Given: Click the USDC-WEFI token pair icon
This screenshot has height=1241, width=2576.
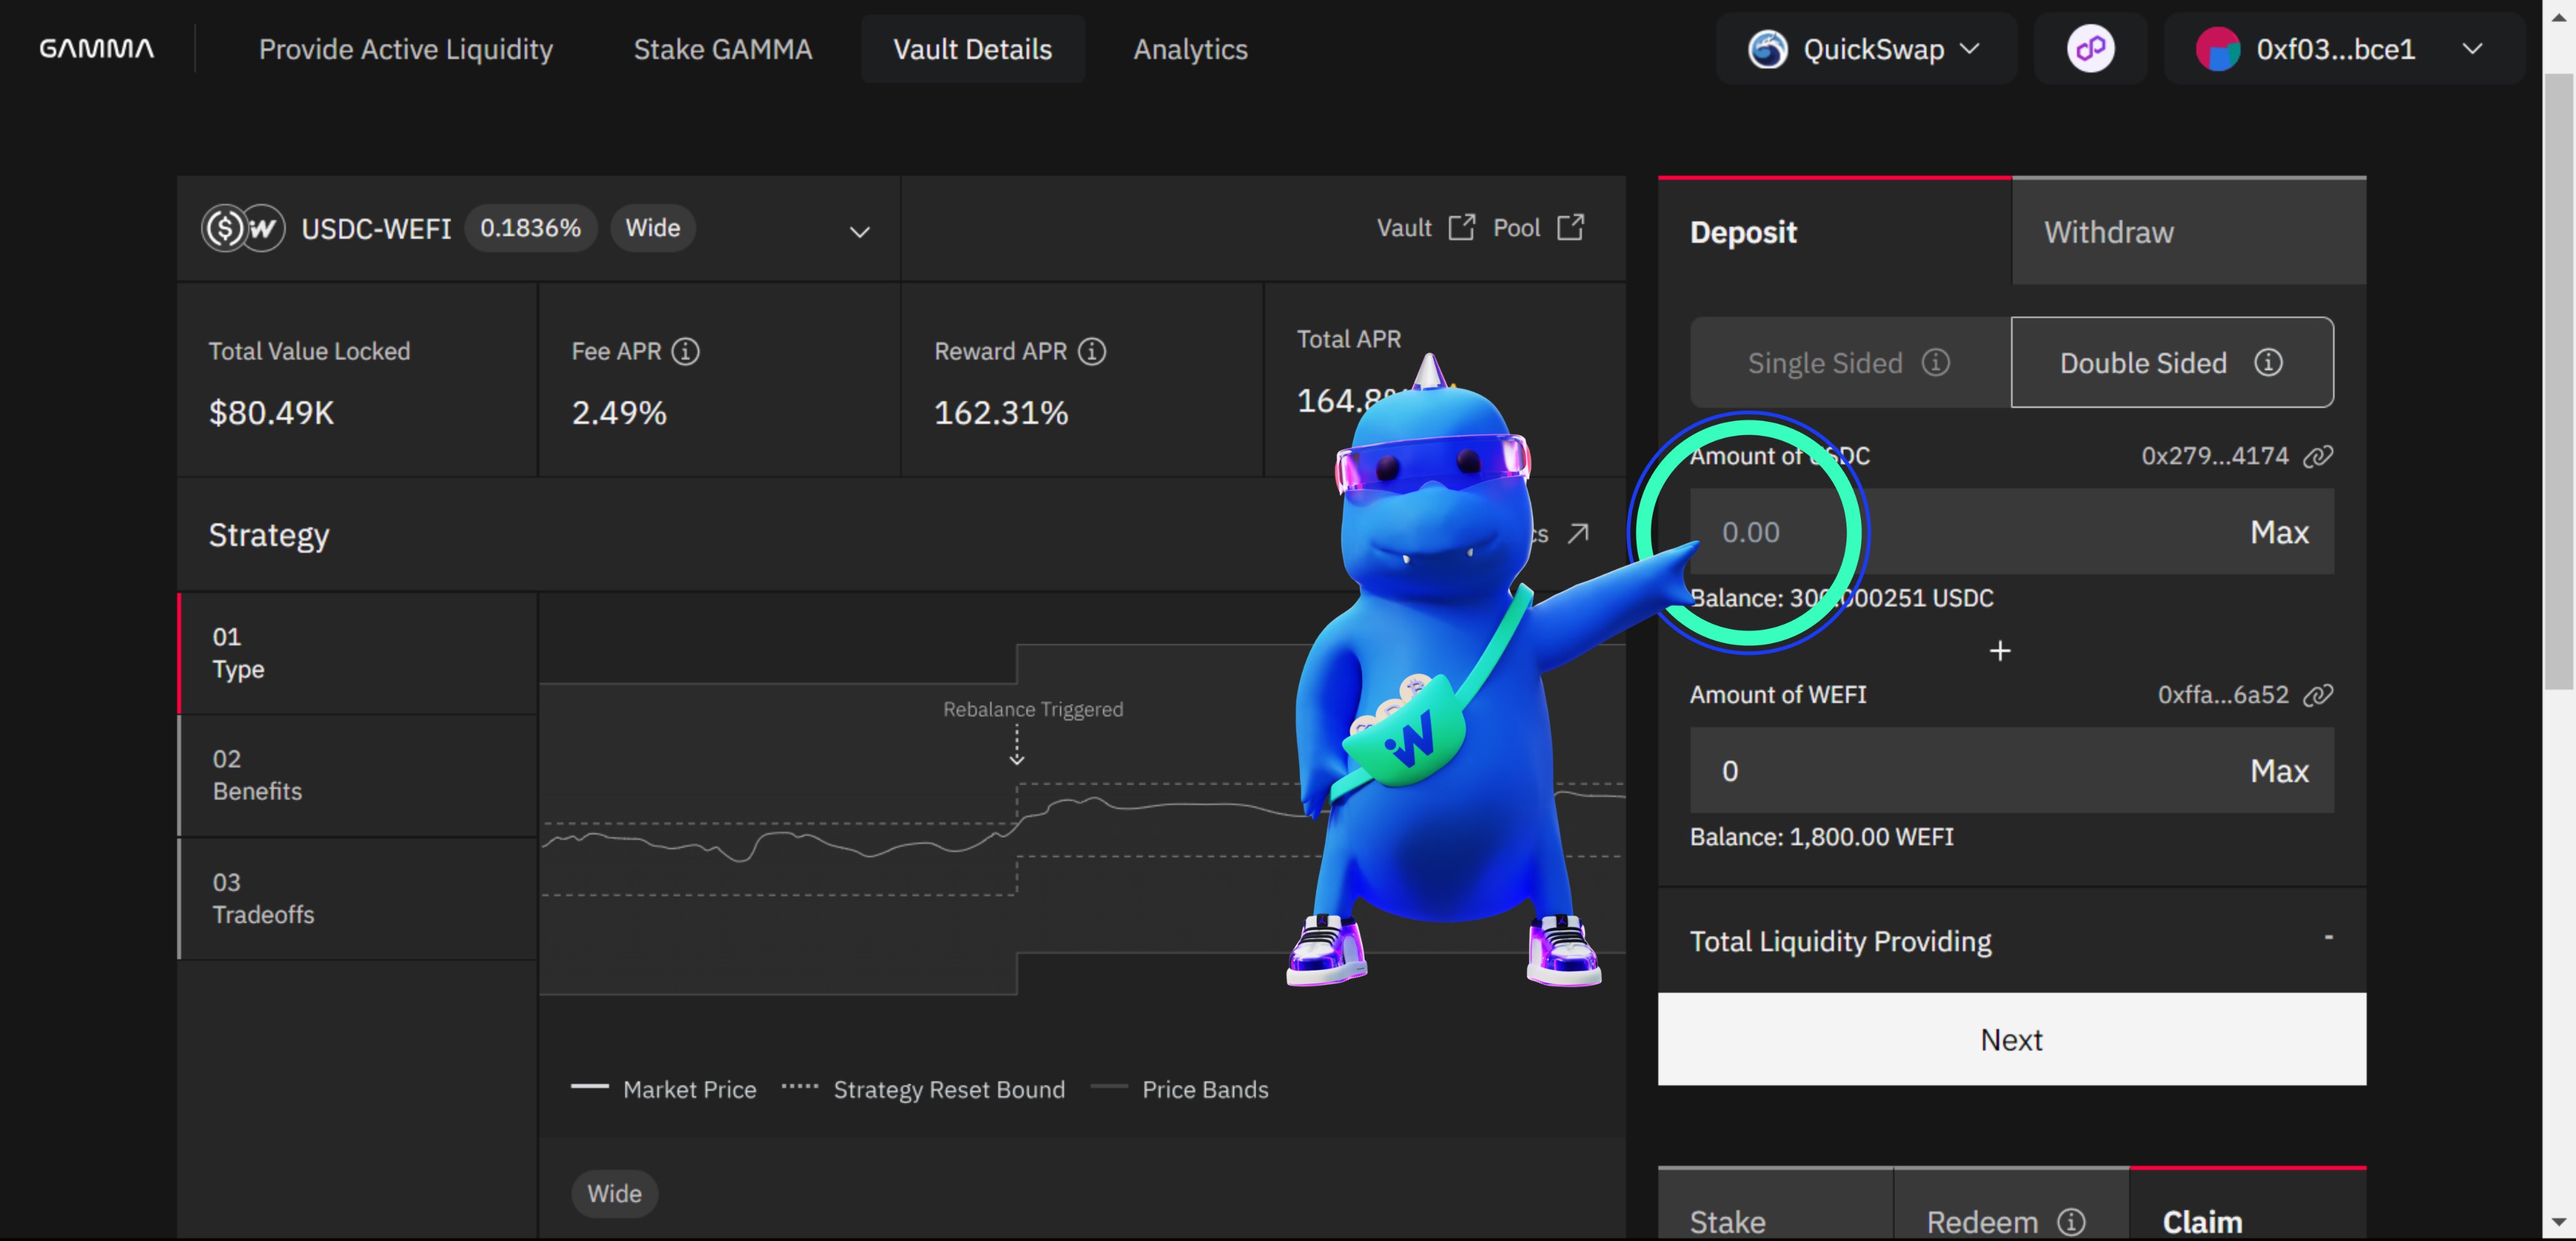Looking at the screenshot, I should pyautogui.click(x=243, y=228).
